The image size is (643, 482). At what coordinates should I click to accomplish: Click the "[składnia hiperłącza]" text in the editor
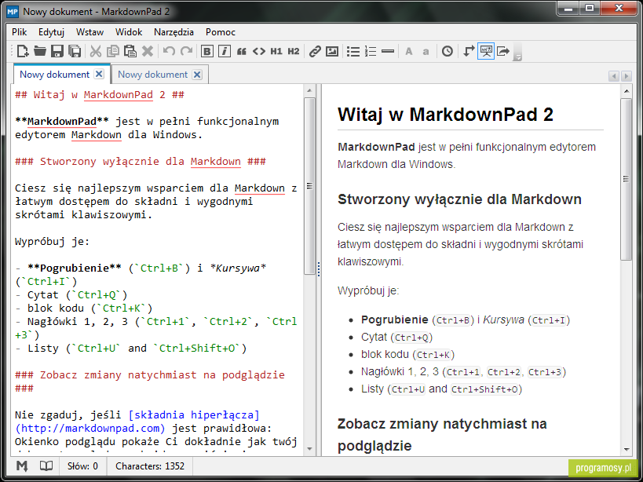click(194, 415)
